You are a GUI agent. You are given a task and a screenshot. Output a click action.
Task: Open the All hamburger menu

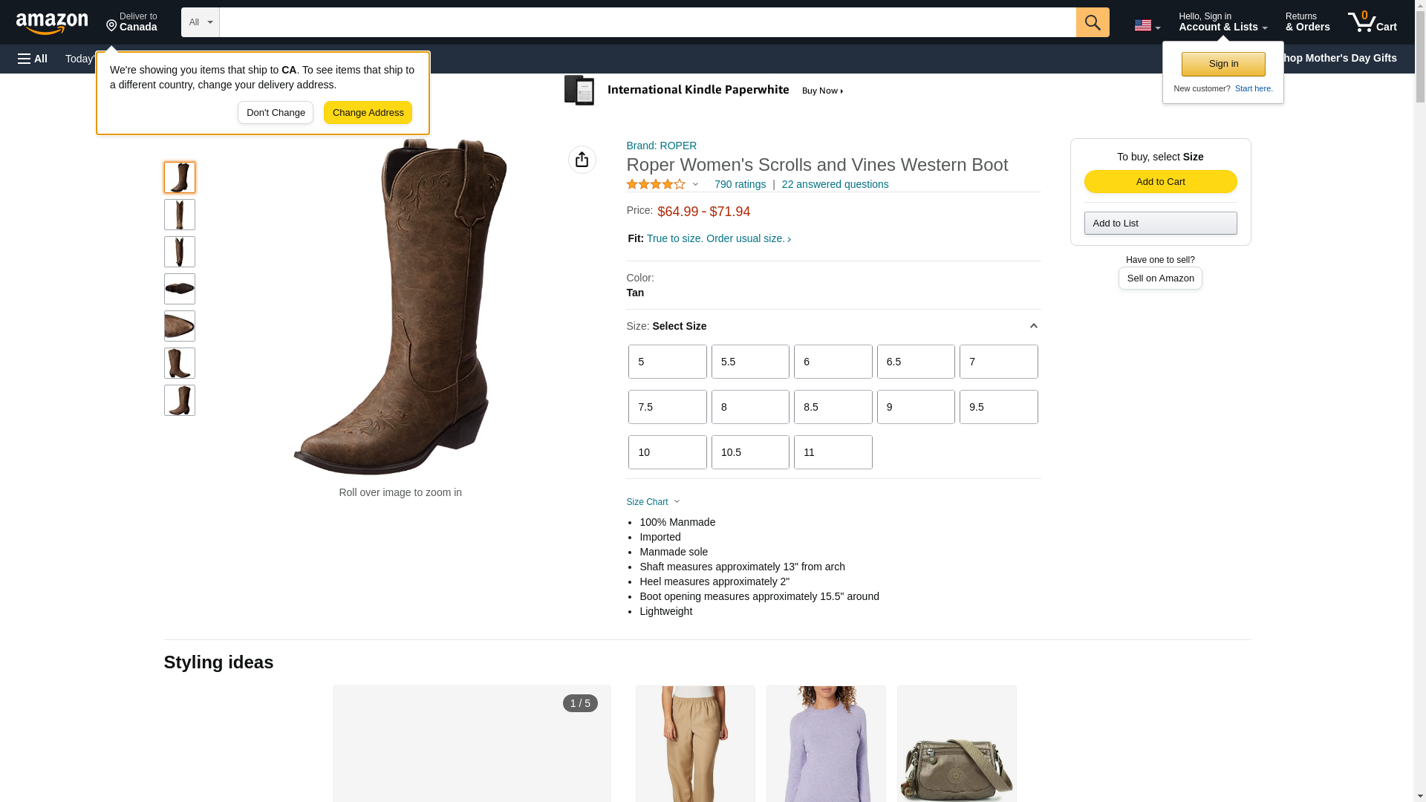point(33,59)
